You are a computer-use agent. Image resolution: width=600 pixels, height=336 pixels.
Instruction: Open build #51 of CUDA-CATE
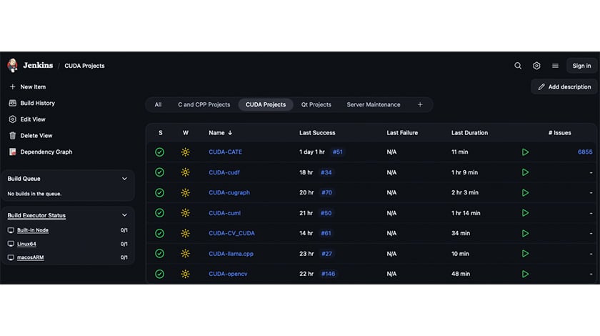(x=338, y=152)
